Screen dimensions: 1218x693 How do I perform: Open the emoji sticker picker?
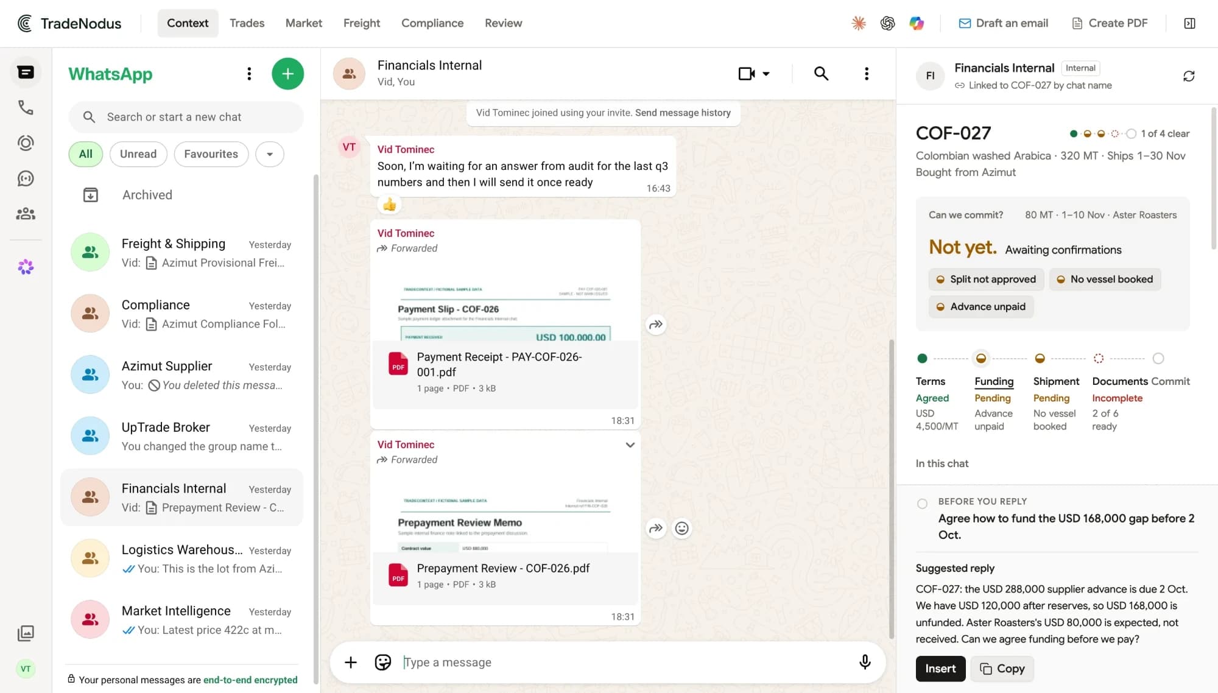382,662
